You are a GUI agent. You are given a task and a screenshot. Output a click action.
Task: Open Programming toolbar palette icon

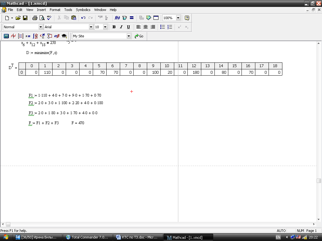pos(49,36)
